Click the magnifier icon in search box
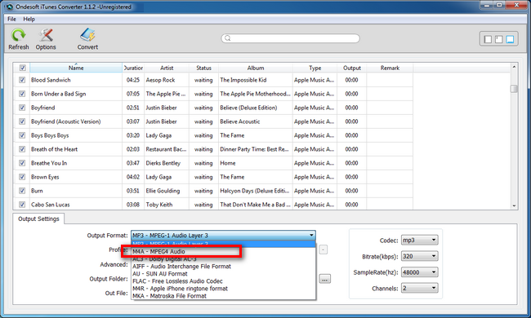This screenshot has width=531, height=318. point(228,38)
